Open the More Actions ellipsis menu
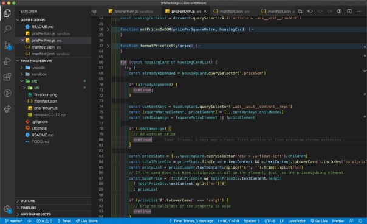The width and height of the screenshot is (367, 224). pyautogui.click(x=359, y=11)
